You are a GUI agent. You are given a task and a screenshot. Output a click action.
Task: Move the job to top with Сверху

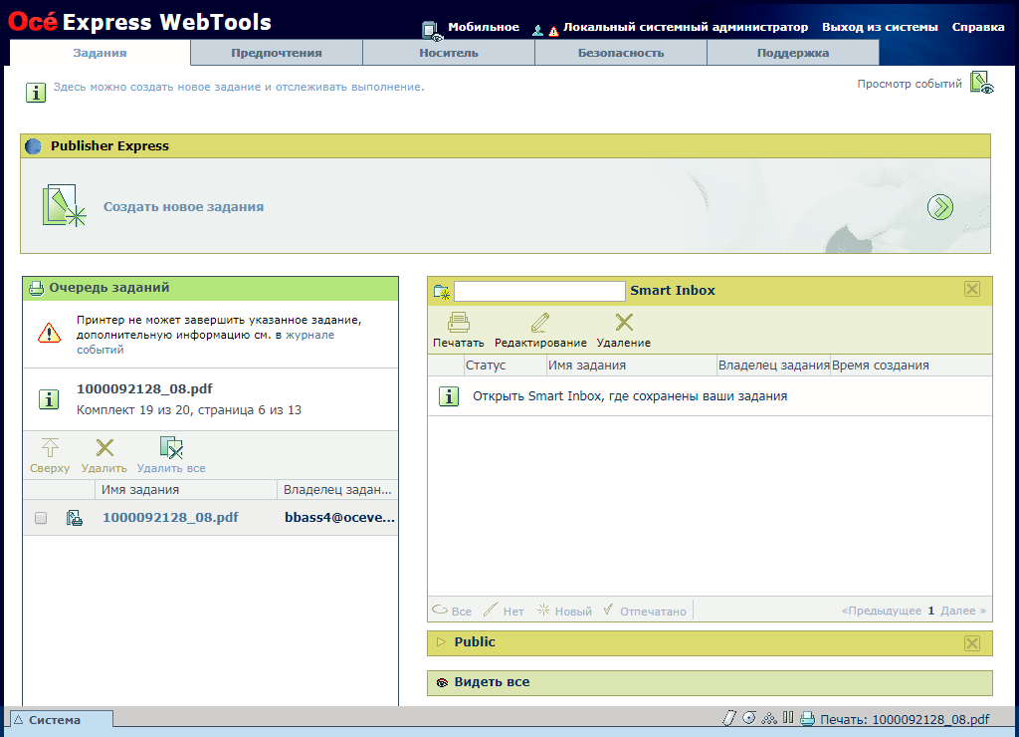50,455
